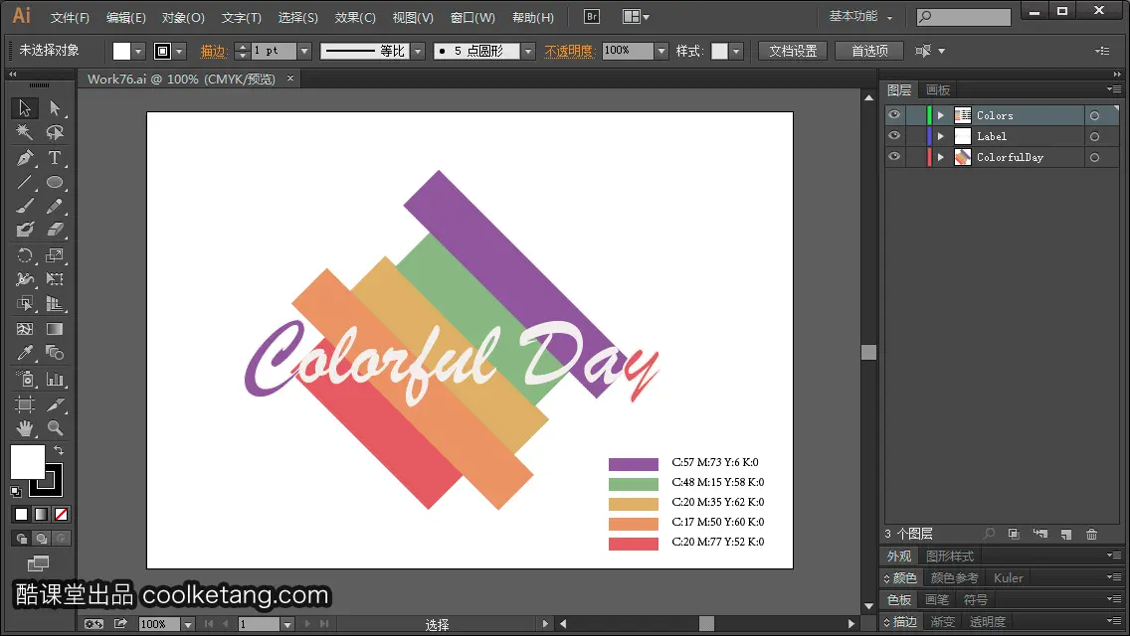Click target circle of Colors layer
Image resolution: width=1130 pixels, height=636 pixels.
pos(1094,115)
